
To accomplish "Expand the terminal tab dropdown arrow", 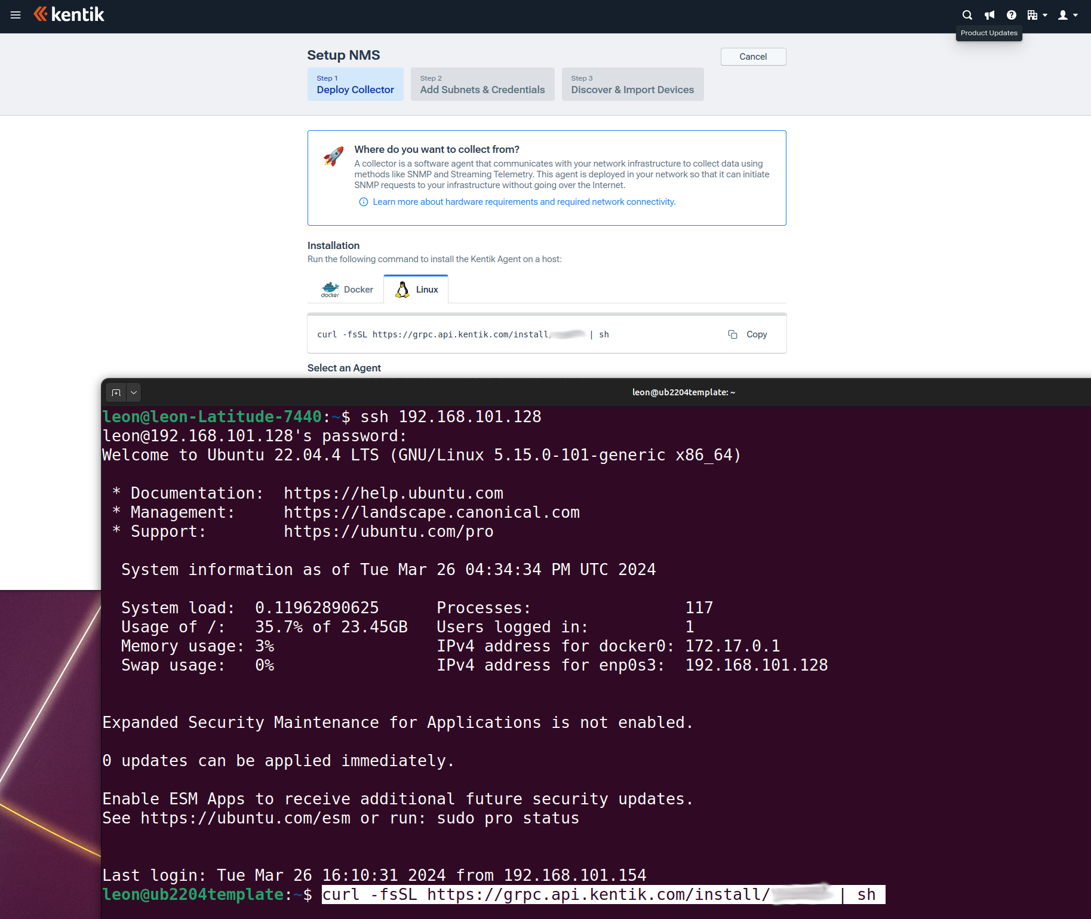I will coord(134,392).
